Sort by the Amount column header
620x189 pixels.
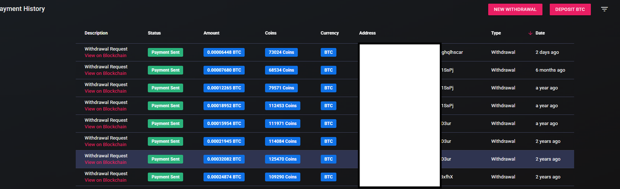pos(211,33)
